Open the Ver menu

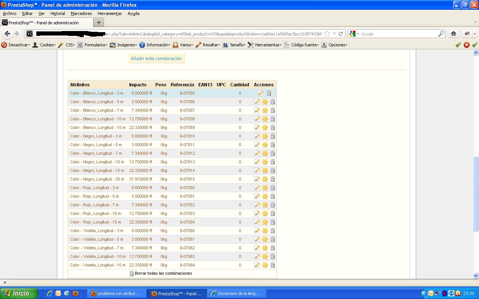pos(42,13)
